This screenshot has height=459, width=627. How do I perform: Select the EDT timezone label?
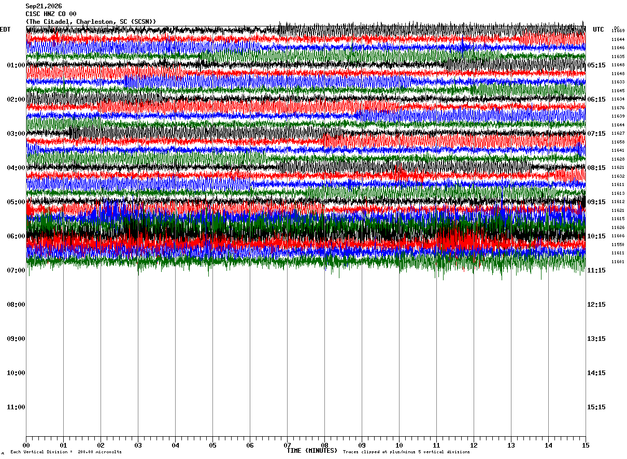click(5, 30)
